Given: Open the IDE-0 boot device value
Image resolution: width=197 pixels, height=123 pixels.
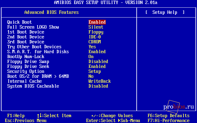Looking at the screenshot, I should point(95,37).
